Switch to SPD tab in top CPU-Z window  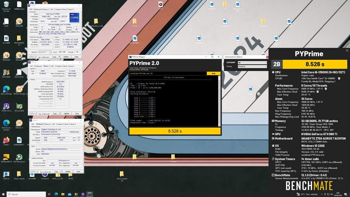pos(52,10)
